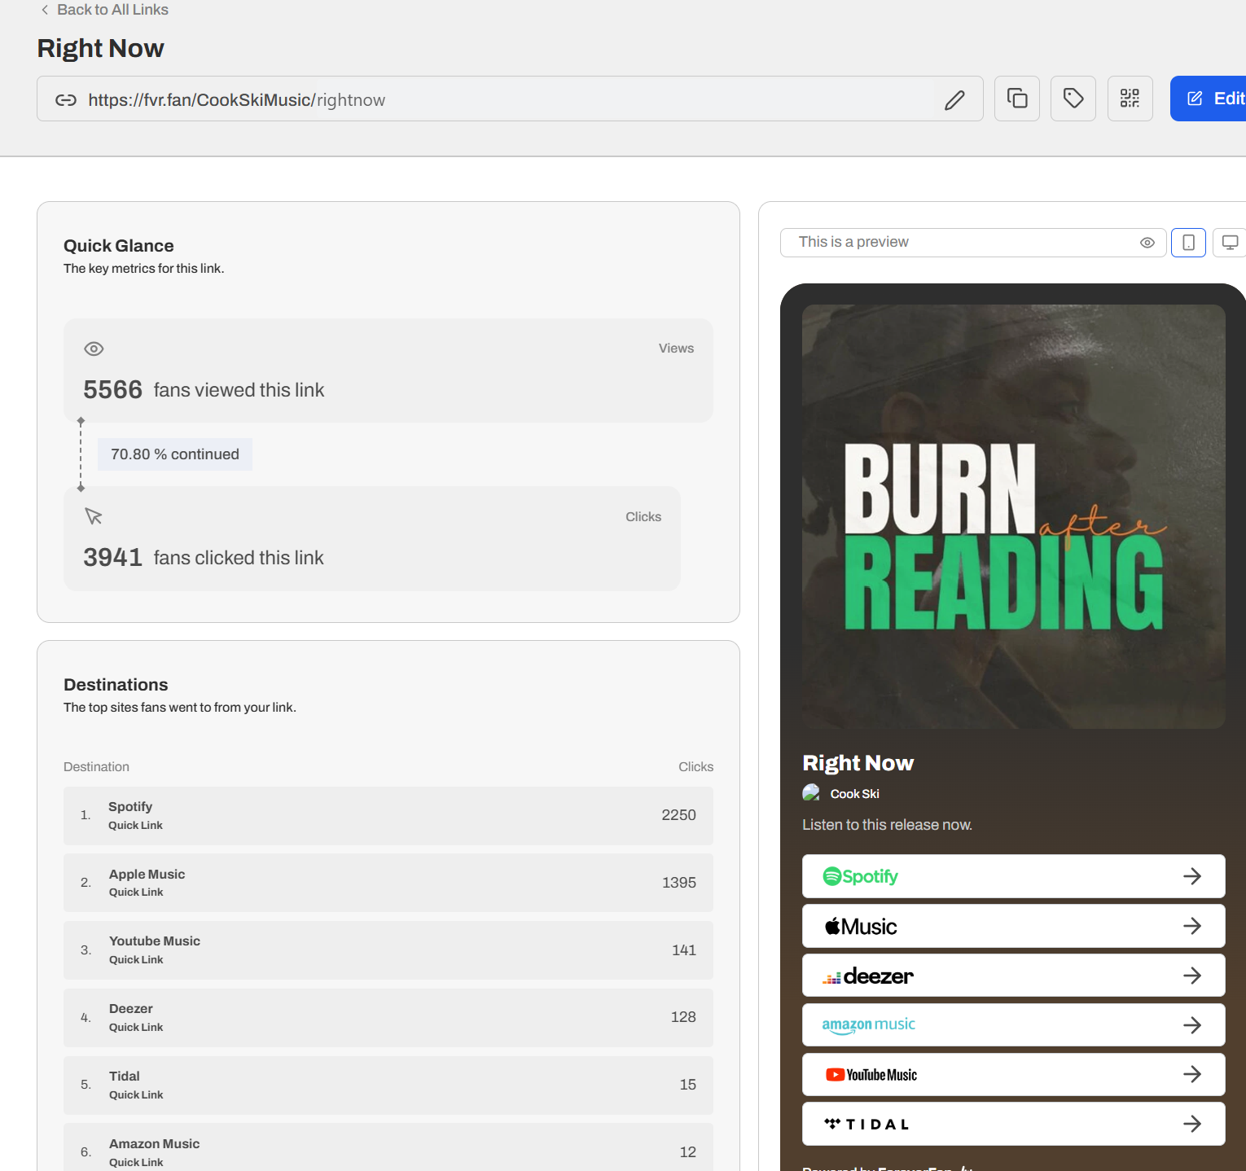The width and height of the screenshot is (1246, 1171).
Task: Go back to All Links
Action: click(104, 10)
